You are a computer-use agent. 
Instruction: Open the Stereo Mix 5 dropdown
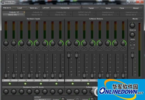pyautogui.click(x=108, y=15)
